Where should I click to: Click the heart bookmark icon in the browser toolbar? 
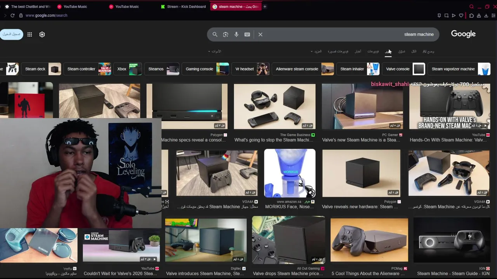click(x=461, y=15)
